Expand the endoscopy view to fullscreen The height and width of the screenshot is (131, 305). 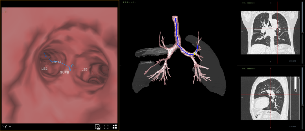point(106,127)
